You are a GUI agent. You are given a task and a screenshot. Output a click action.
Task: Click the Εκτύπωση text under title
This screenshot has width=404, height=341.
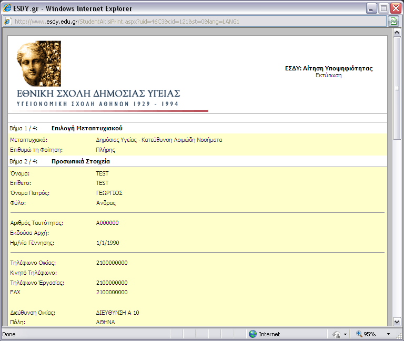[x=328, y=76]
